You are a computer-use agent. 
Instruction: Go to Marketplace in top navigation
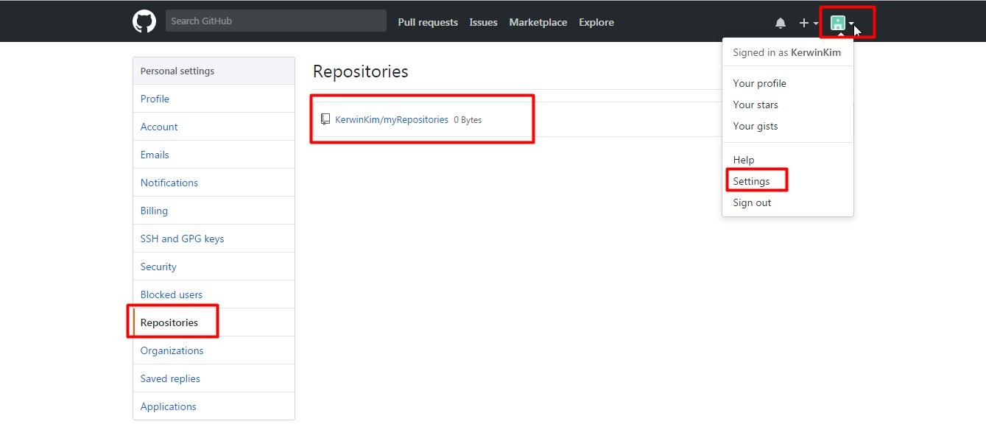[x=538, y=22]
